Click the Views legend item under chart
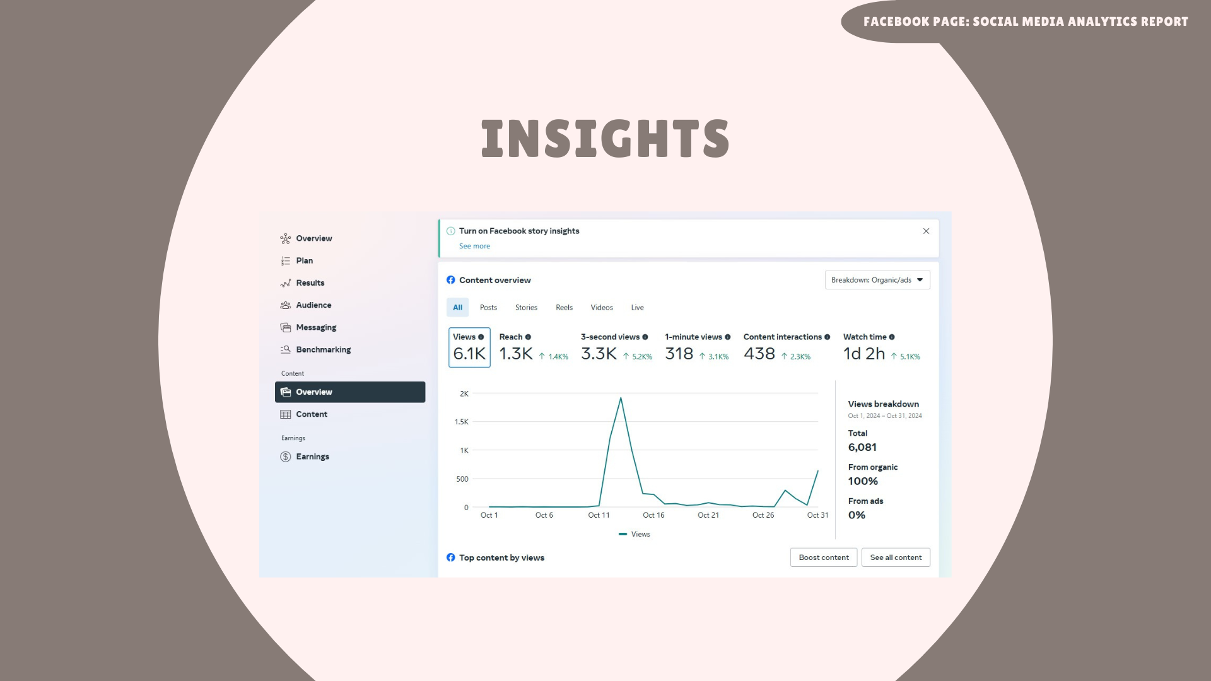Image resolution: width=1211 pixels, height=681 pixels. (635, 534)
